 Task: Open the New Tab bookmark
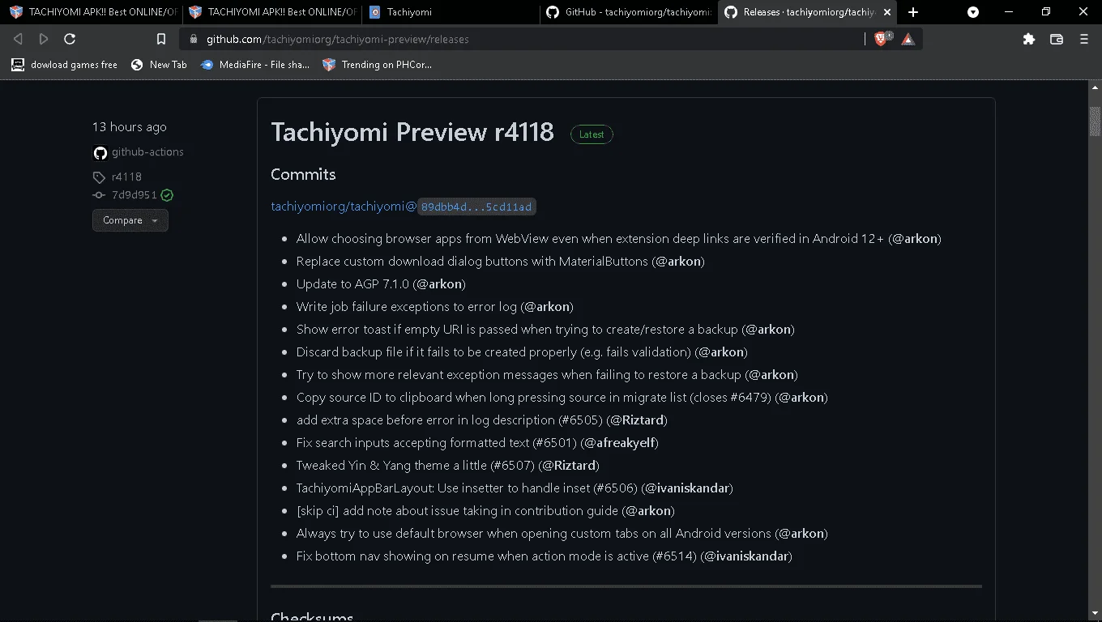click(159, 65)
